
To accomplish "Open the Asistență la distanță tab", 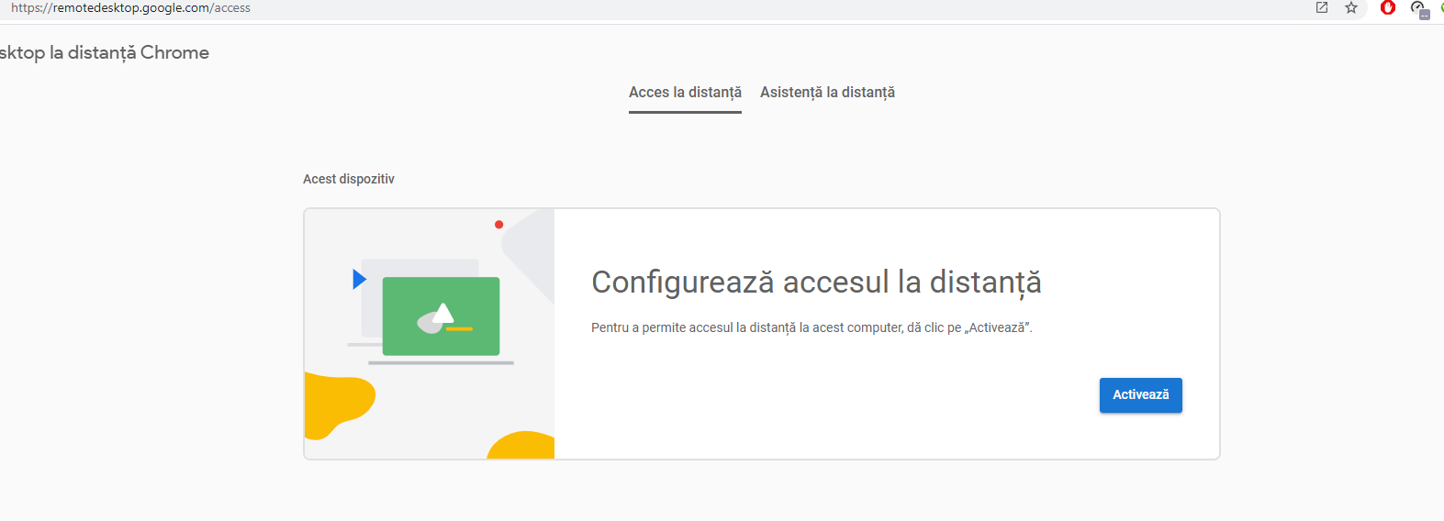I will point(827,93).
